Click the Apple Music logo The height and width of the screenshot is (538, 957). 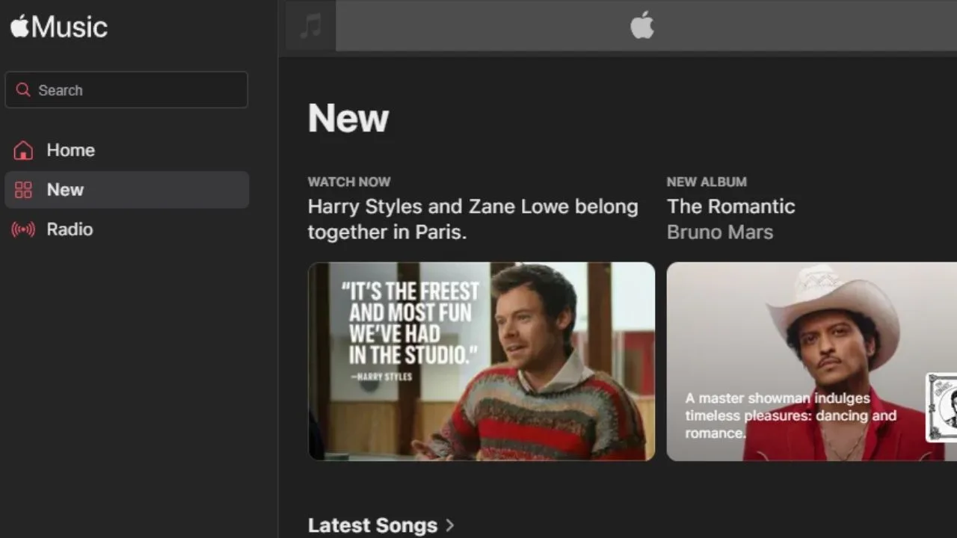[59, 28]
